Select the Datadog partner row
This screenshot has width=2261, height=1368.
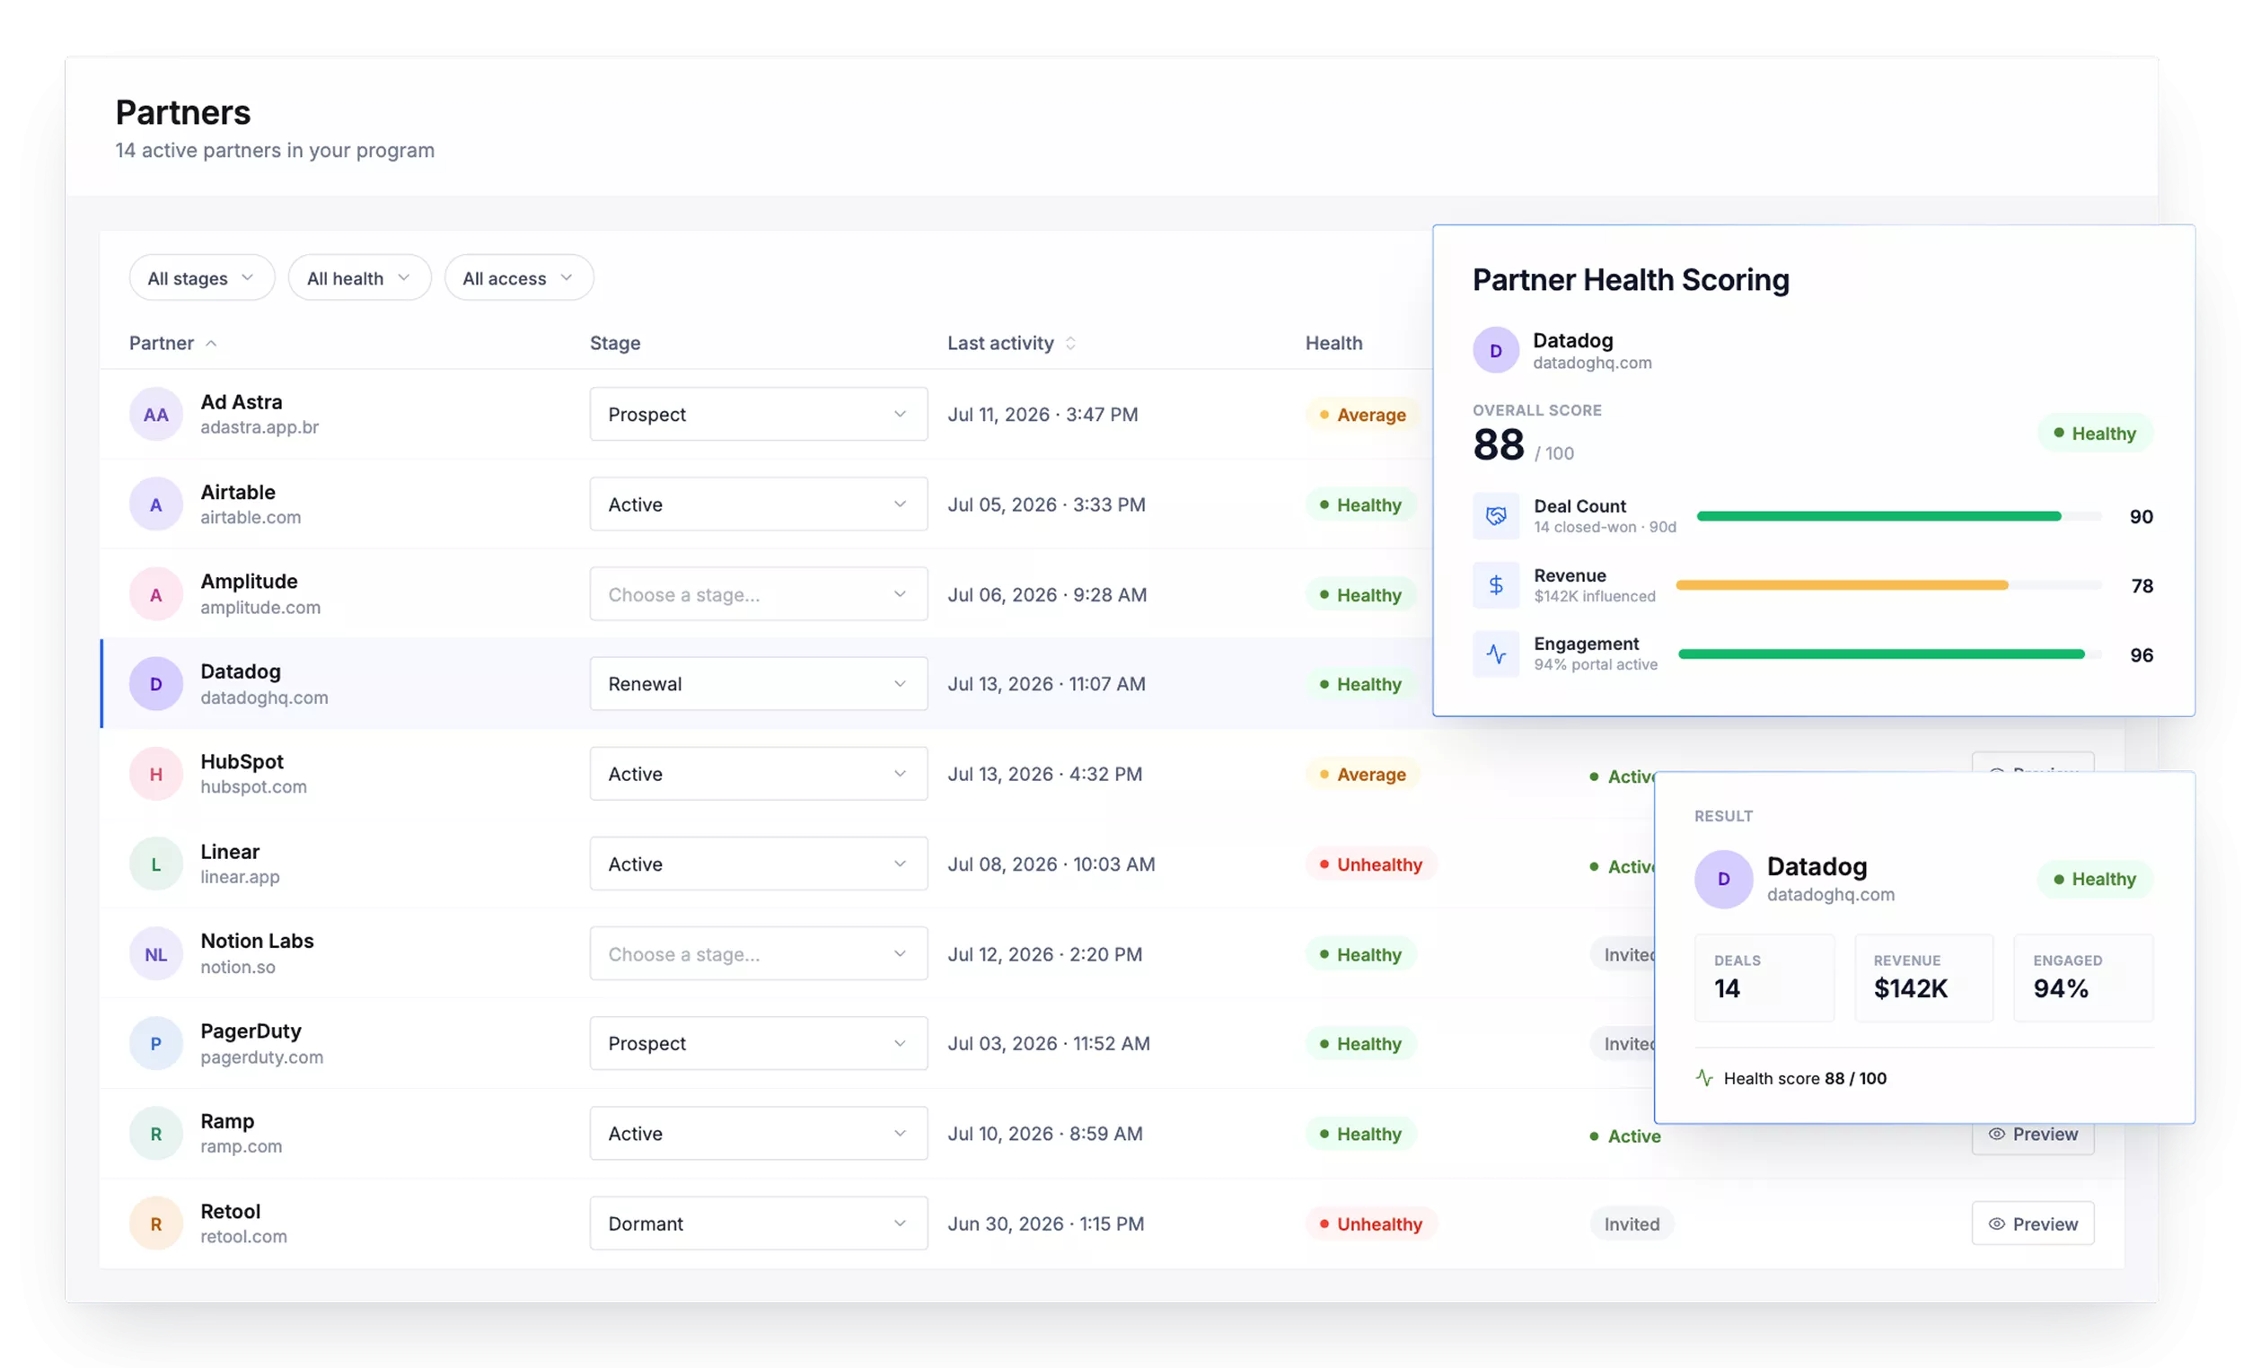tap(766, 683)
